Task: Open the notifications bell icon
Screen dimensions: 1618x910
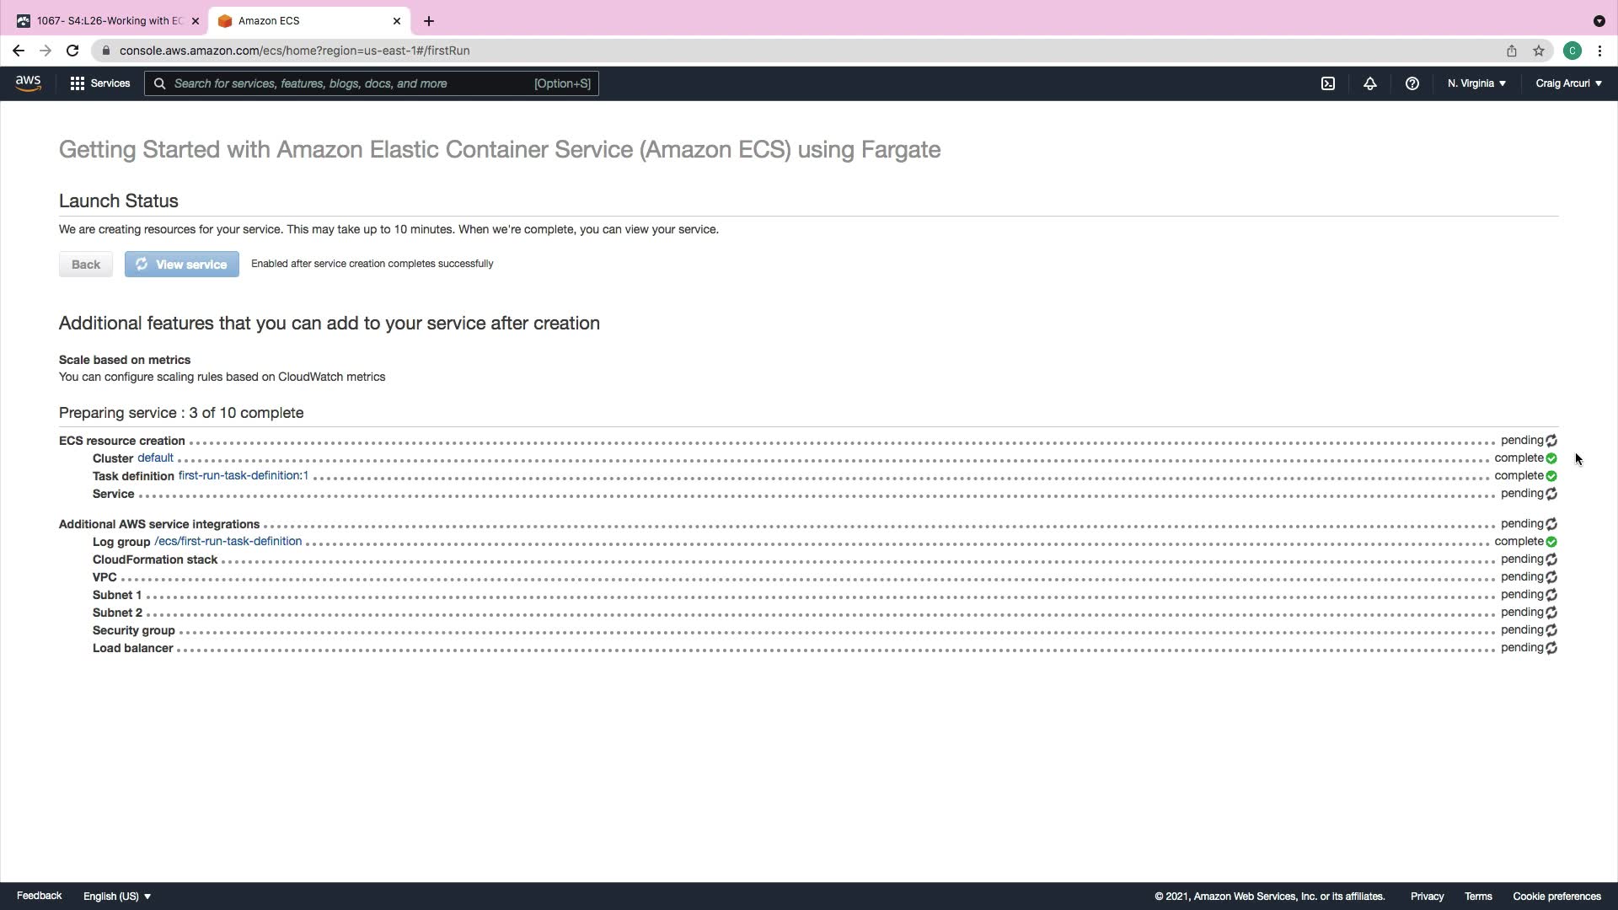Action: [x=1370, y=83]
